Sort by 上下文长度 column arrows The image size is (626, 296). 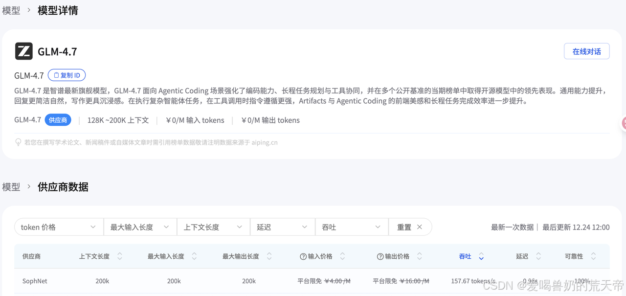[120, 256]
